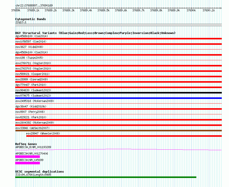This screenshot has height=187, width=229.
Task: Open variant esv28999 (Conrad2009) label
Action: click(x=32, y=79)
